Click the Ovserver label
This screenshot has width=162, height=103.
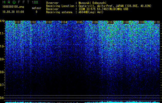click(x=52, y=3)
